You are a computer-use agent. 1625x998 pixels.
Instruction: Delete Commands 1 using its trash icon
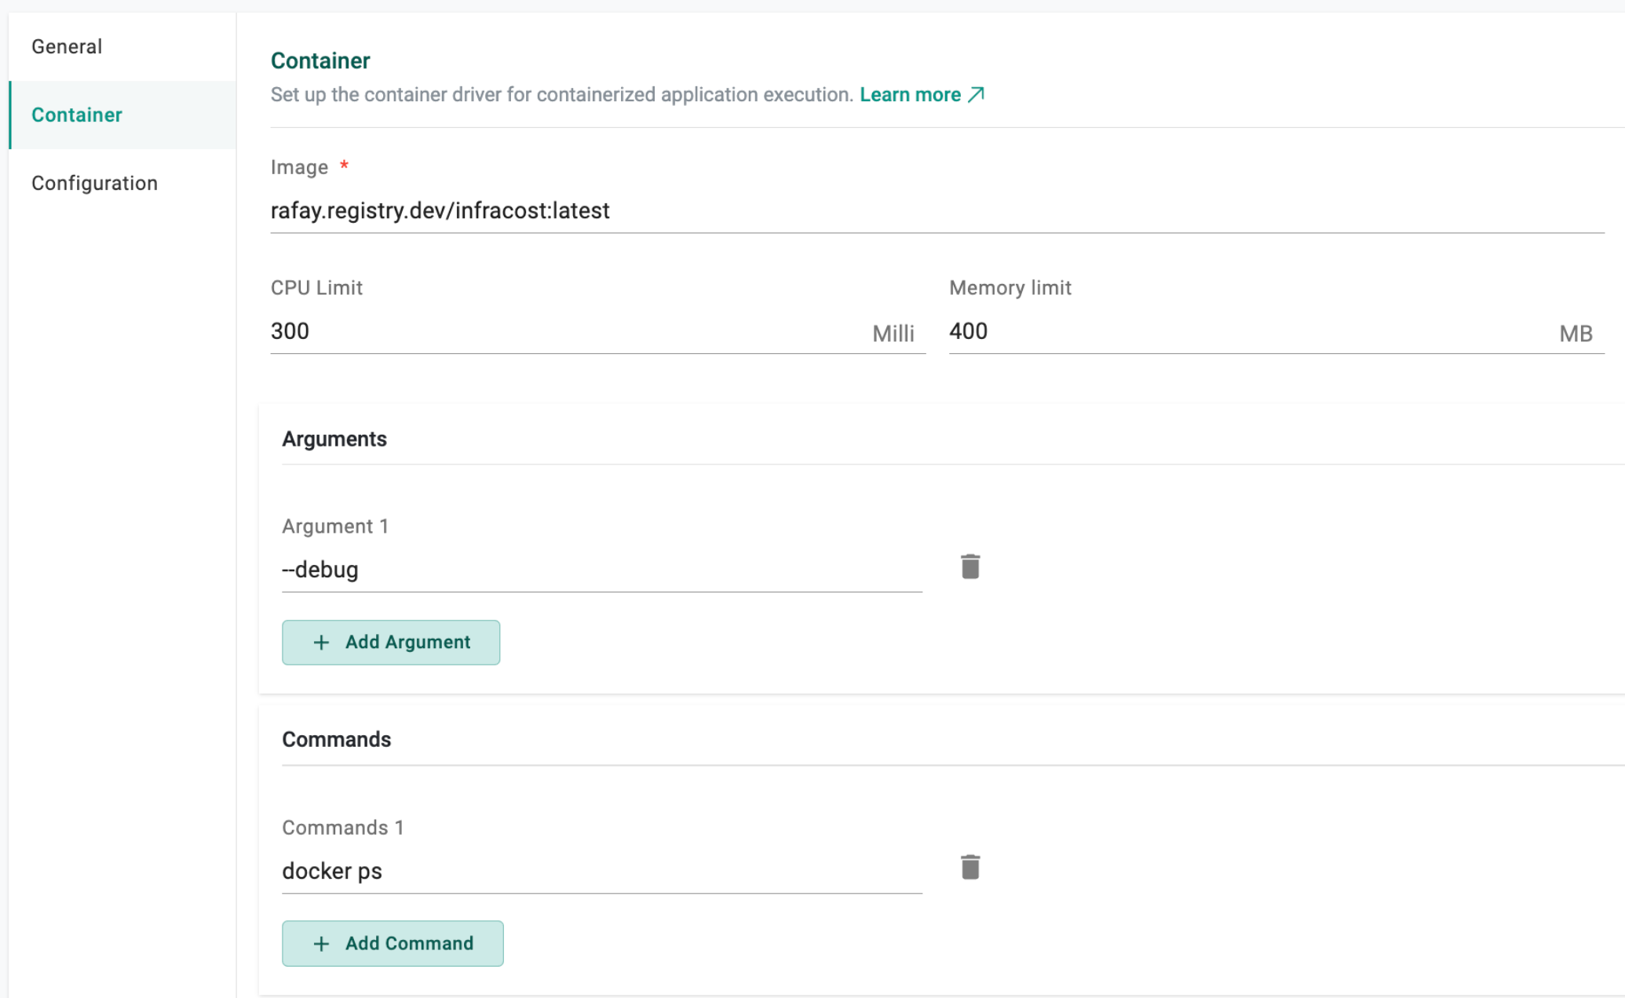click(x=970, y=867)
